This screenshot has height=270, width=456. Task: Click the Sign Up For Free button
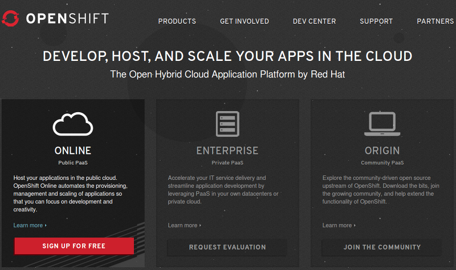tap(74, 246)
